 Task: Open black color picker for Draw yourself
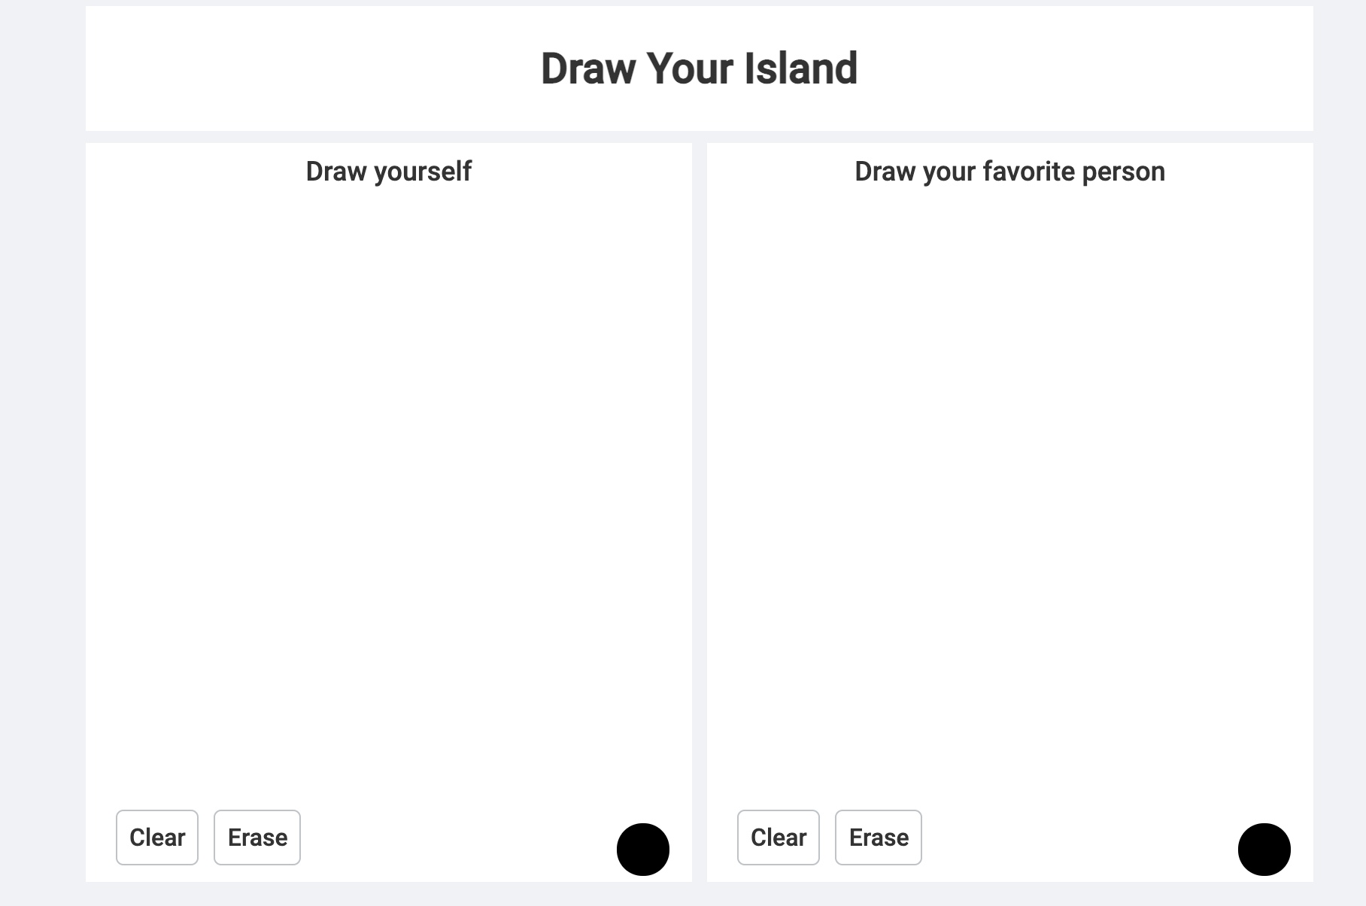tap(643, 850)
